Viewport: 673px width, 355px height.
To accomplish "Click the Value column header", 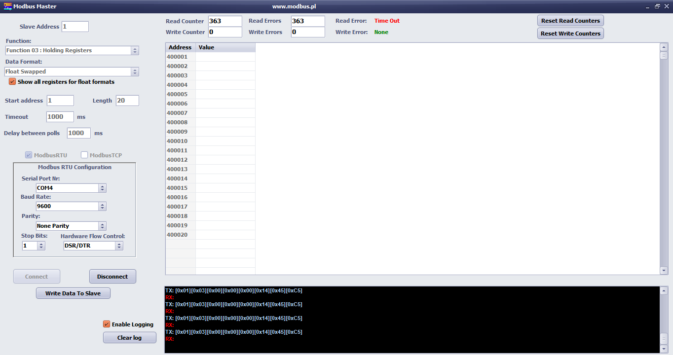I will (x=225, y=47).
